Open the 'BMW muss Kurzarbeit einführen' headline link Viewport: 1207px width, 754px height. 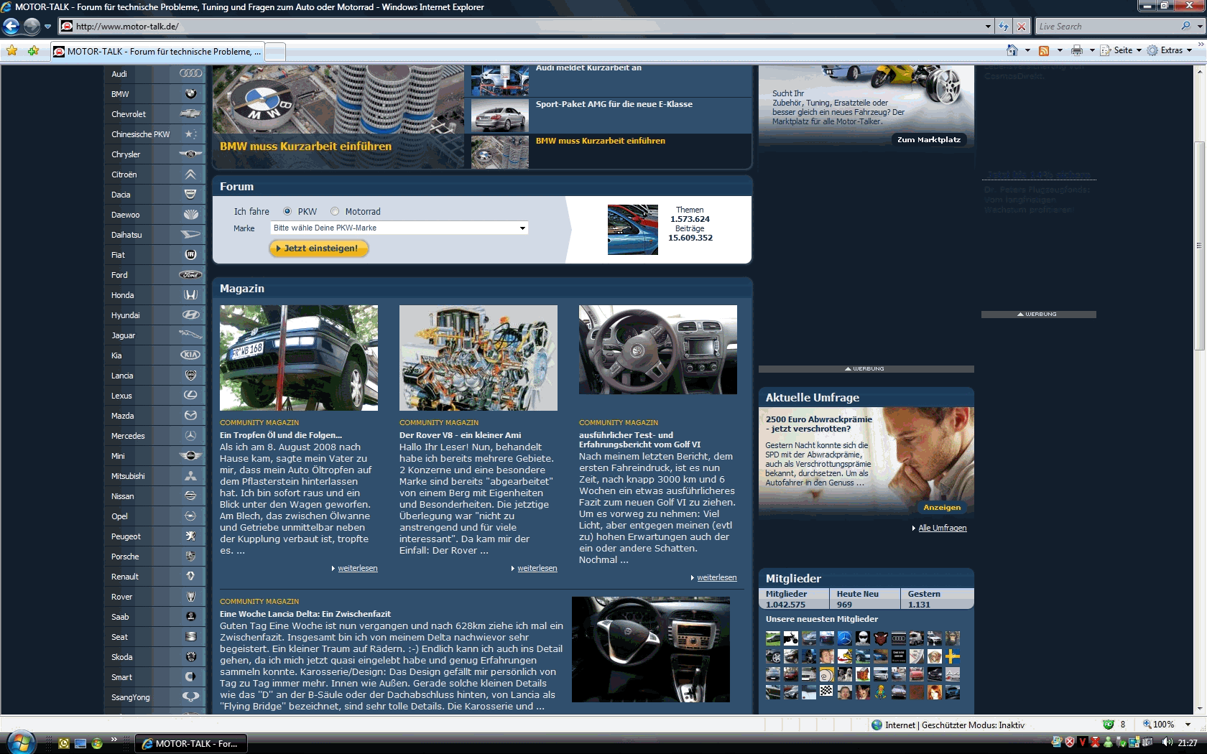(x=601, y=141)
